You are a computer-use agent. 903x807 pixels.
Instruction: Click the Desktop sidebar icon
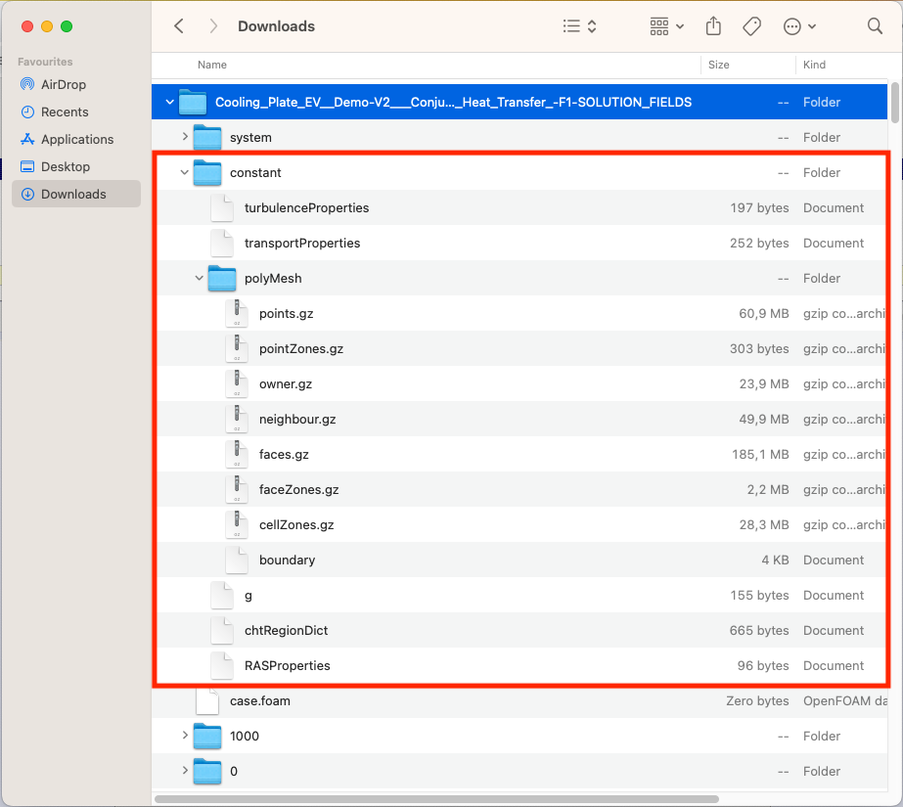coord(27,166)
